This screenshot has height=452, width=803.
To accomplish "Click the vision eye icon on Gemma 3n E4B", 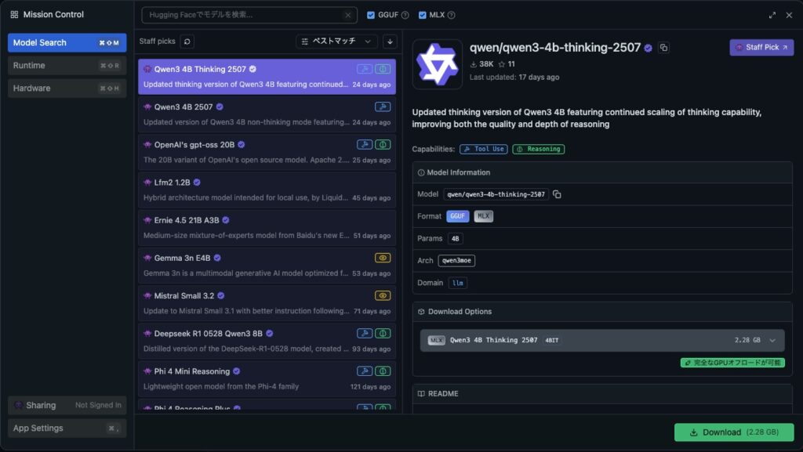I will tap(383, 259).
